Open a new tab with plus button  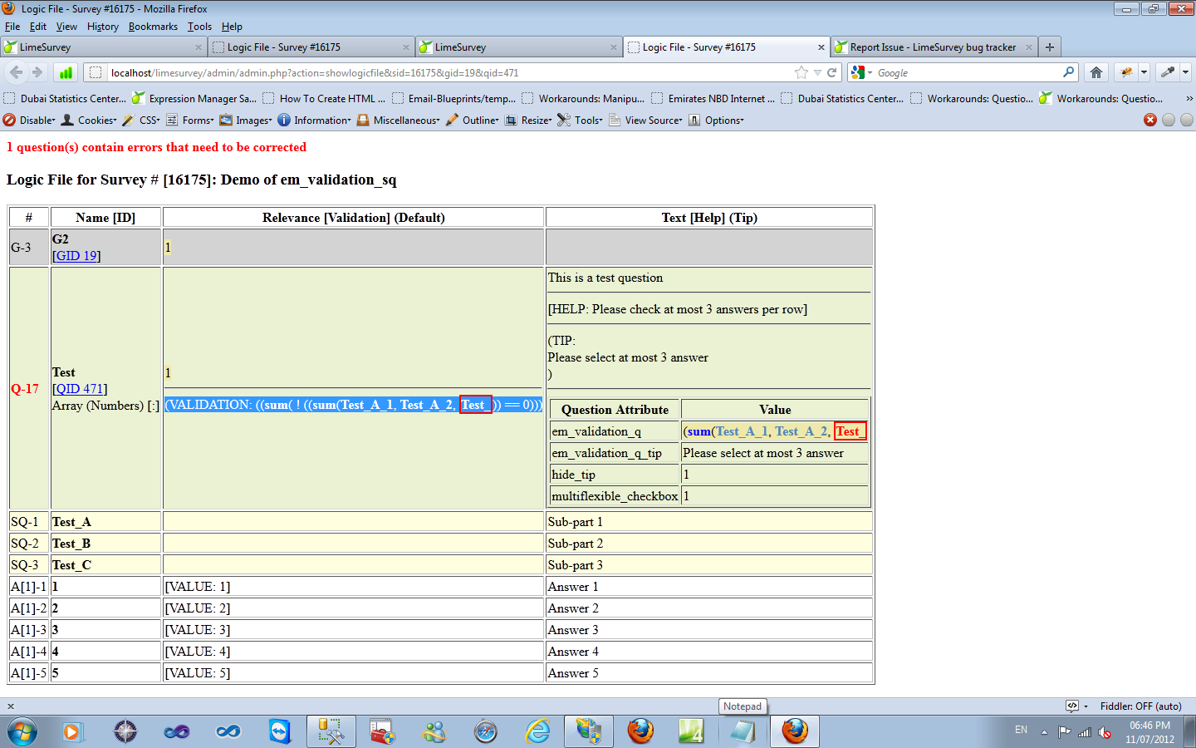click(x=1050, y=47)
